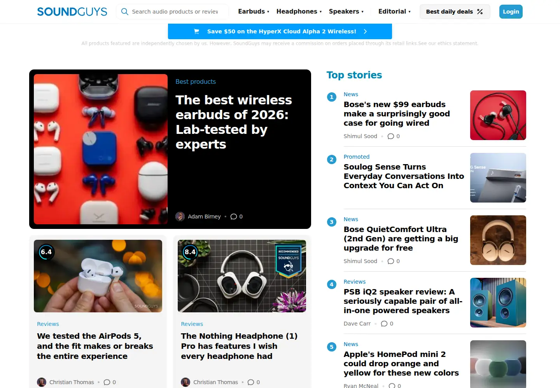Click Reviews tag above PSB iQ2 story
Viewport: 560px width, 388px height.
point(354,282)
